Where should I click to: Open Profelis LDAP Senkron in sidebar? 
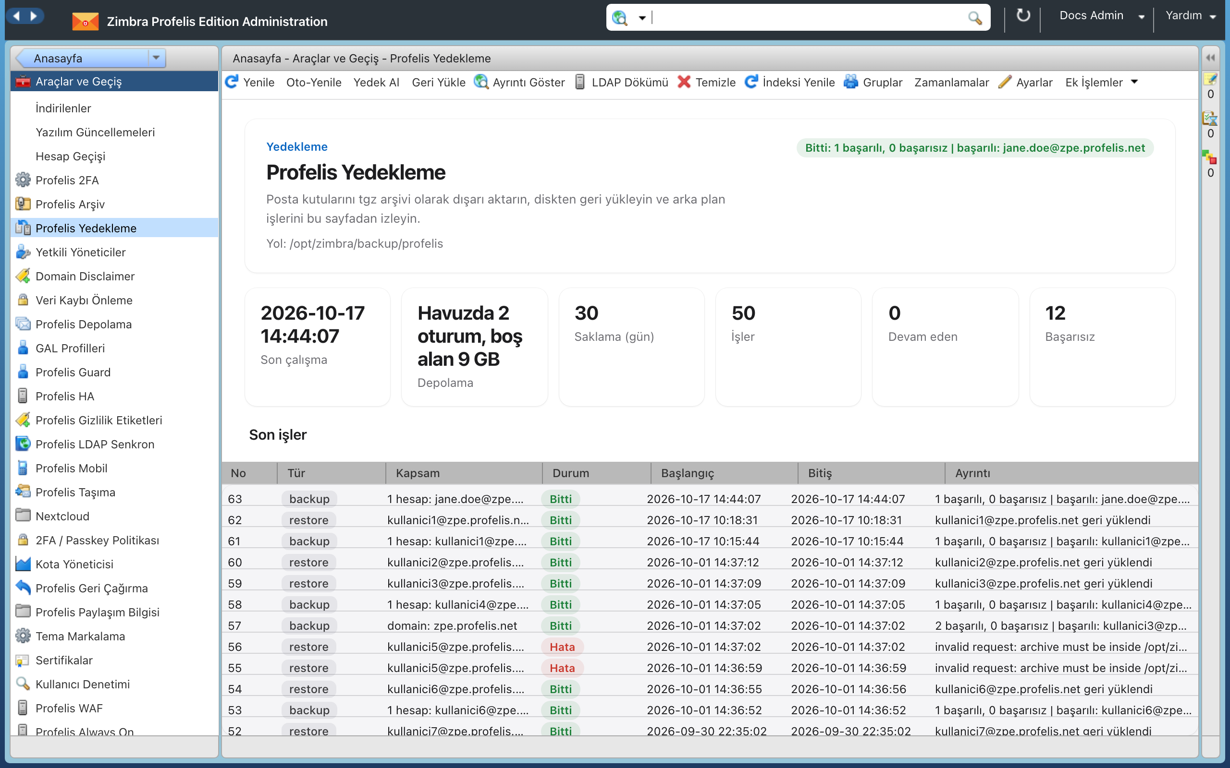(x=114, y=444)
